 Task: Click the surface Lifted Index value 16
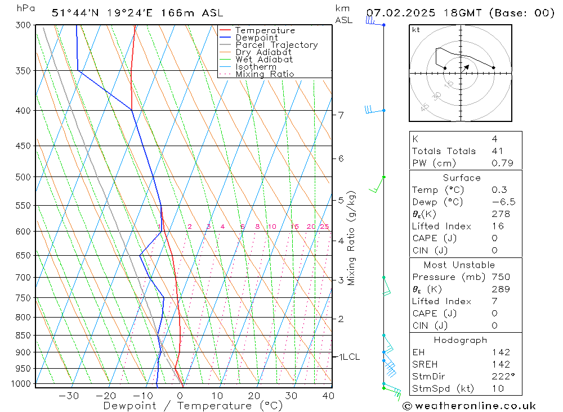(498, 227)
